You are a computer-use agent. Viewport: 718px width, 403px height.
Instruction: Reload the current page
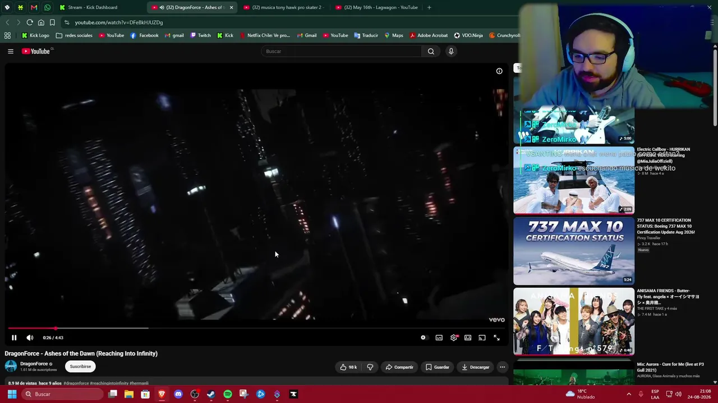tap(30, 22)
